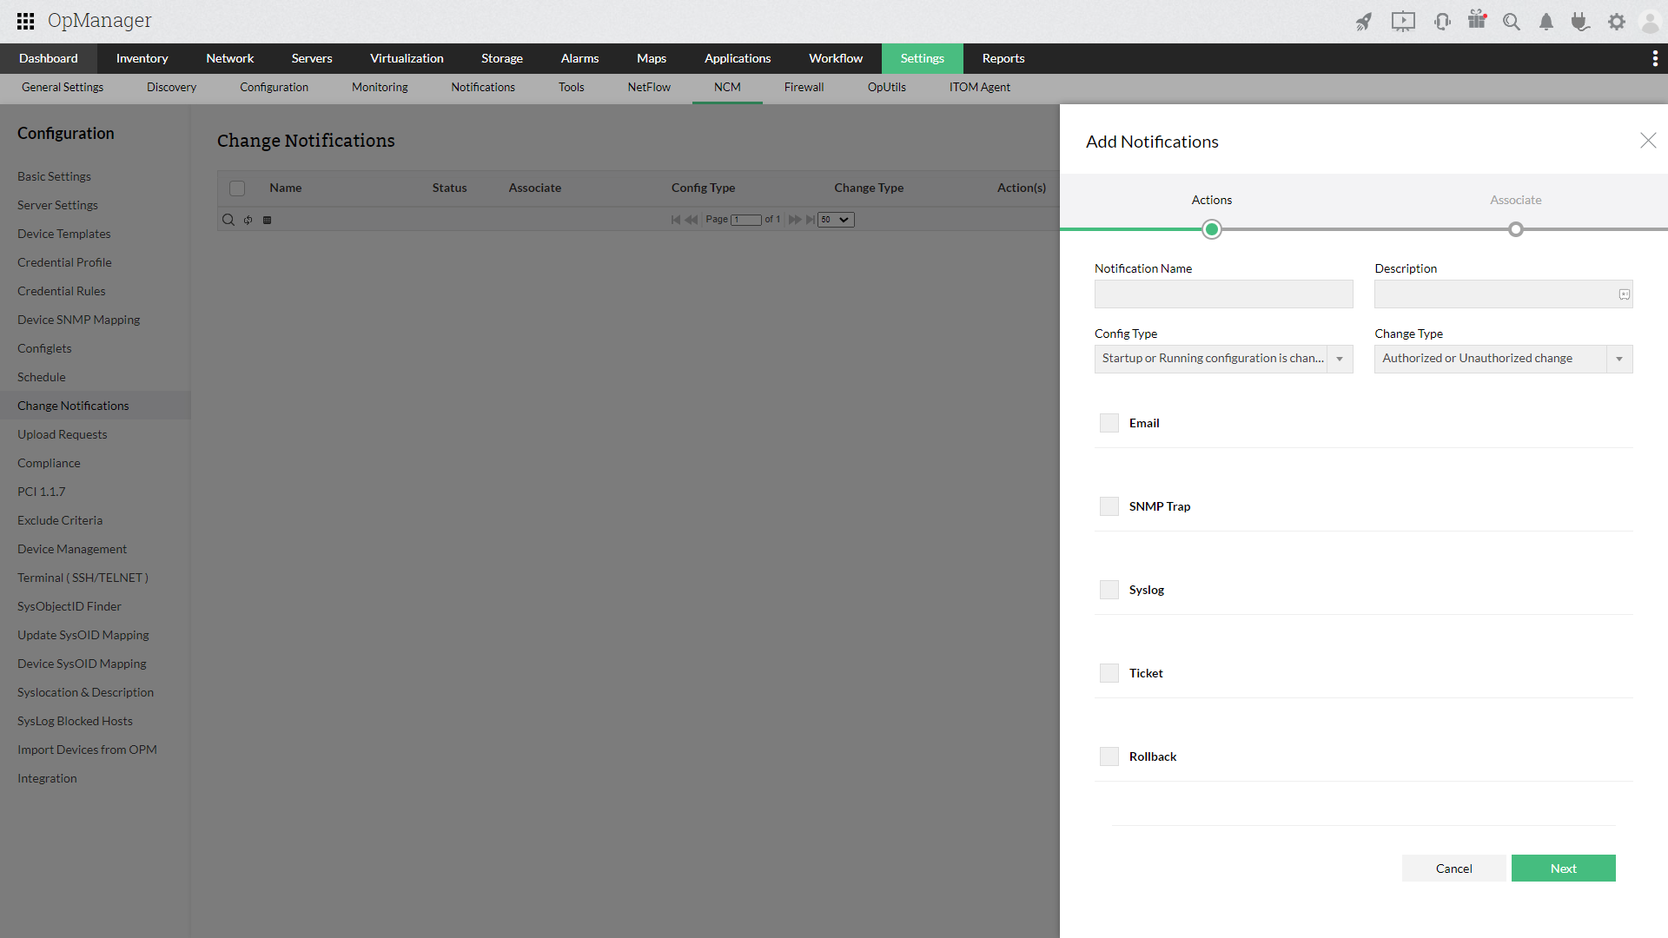The height and width of the screenshot is (938, 1668).
Task: Toggle the Email notification checkbox
Action: 1108,423
